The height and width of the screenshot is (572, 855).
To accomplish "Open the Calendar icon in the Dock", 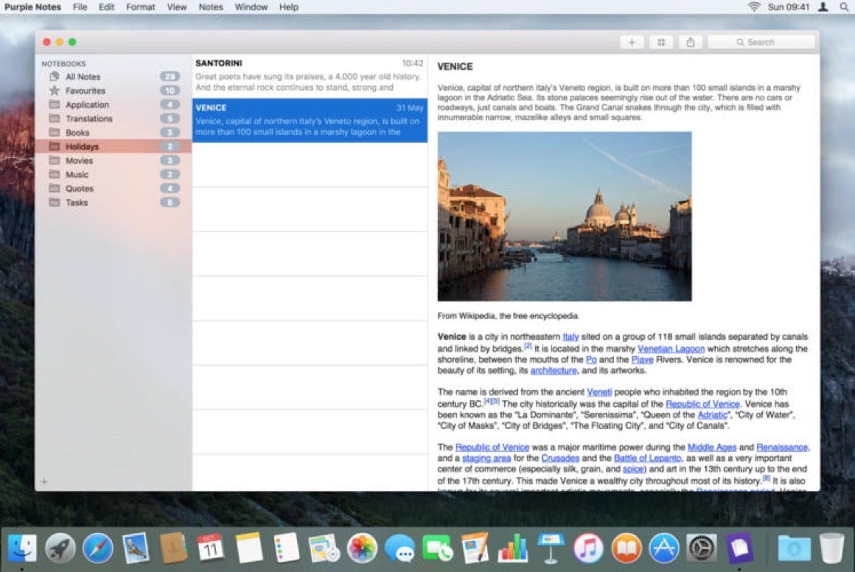I will point(211,548).
